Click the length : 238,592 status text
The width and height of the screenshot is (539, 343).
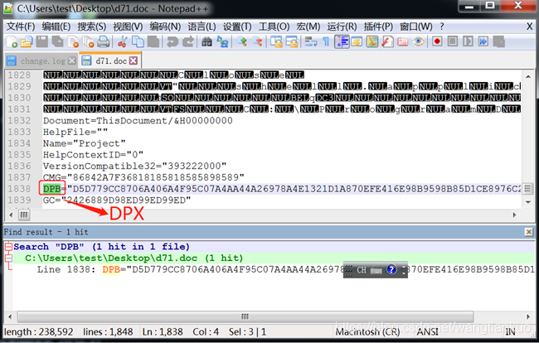tap(38, 332)
